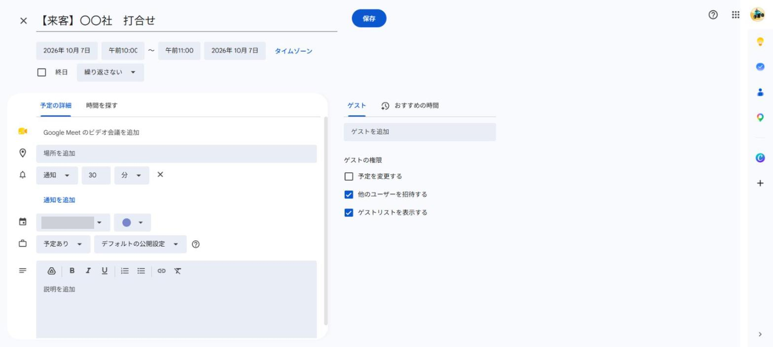Screen dimensions: 773x347
Task: Check the 終日 all-day checkbox
Action: [42, 72]
